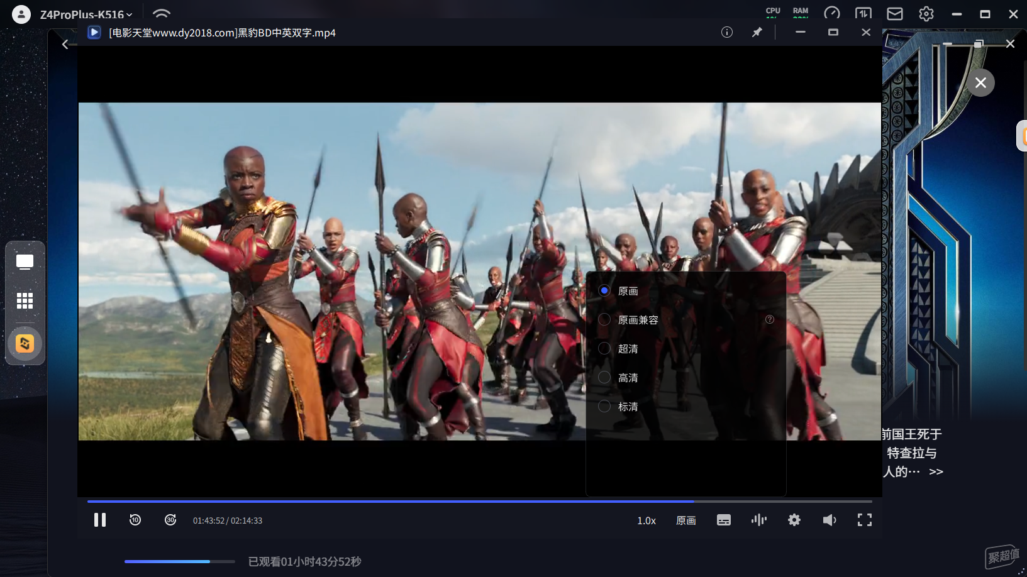The image size is (1027, 577).
Task: Go back with the left arrow
Action: pos(65,44)
